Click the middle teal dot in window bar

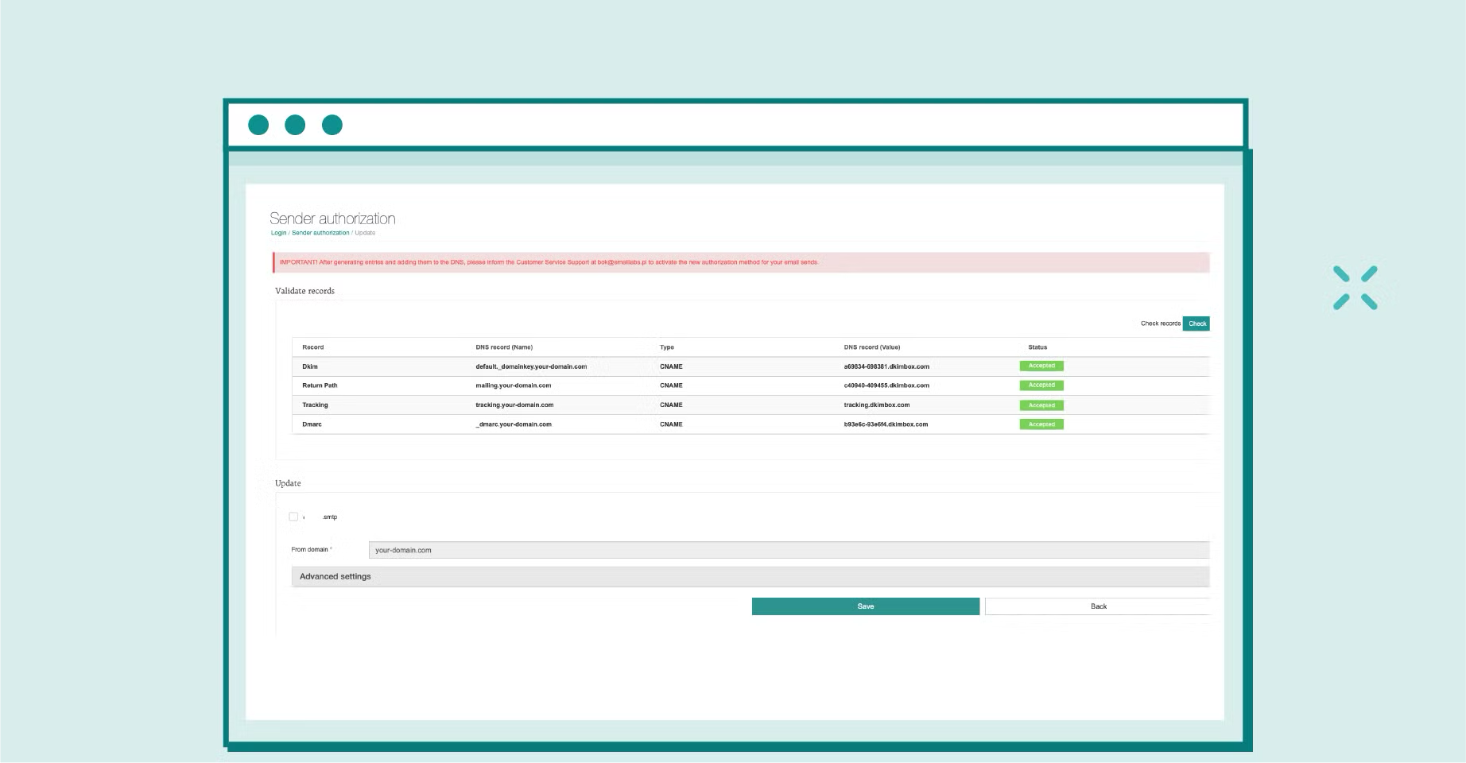coord(295,125)
